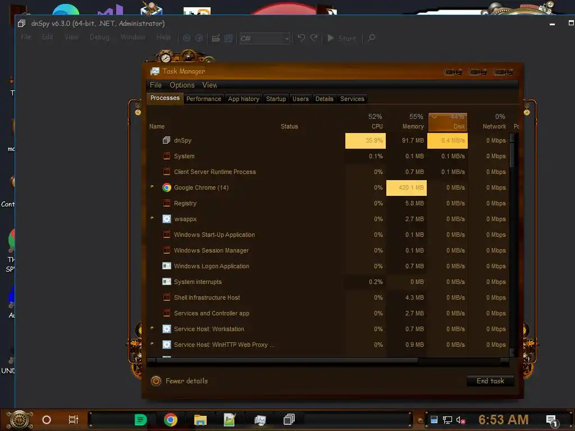Expand the Google Chrome (14) process group

(152, 187)
